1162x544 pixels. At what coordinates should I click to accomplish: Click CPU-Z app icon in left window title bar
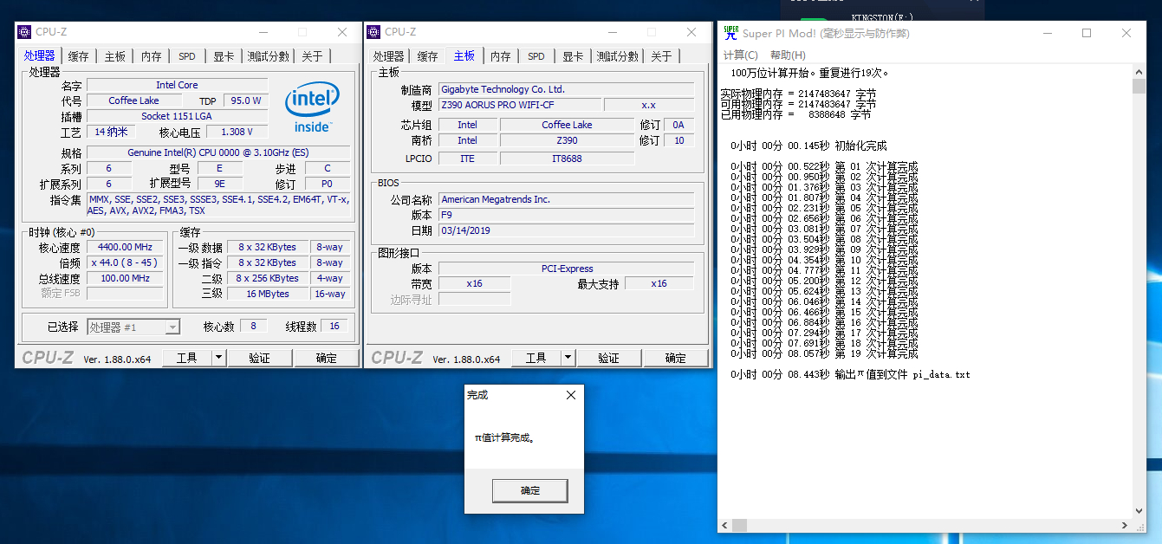(25, 32)
